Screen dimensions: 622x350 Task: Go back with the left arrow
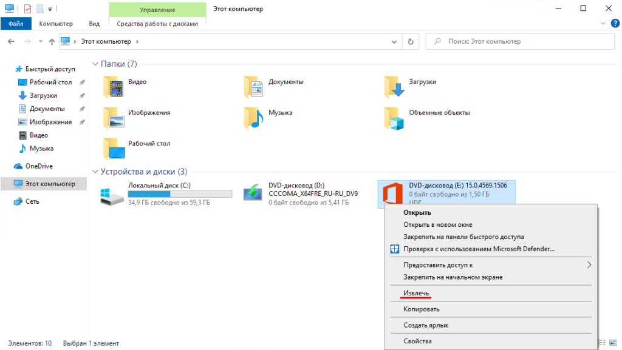coord(11,42)
